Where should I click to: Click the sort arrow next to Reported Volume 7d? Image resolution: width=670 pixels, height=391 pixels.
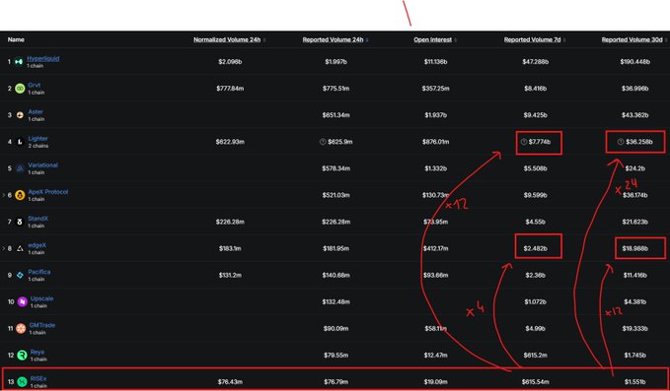point(564,40)
